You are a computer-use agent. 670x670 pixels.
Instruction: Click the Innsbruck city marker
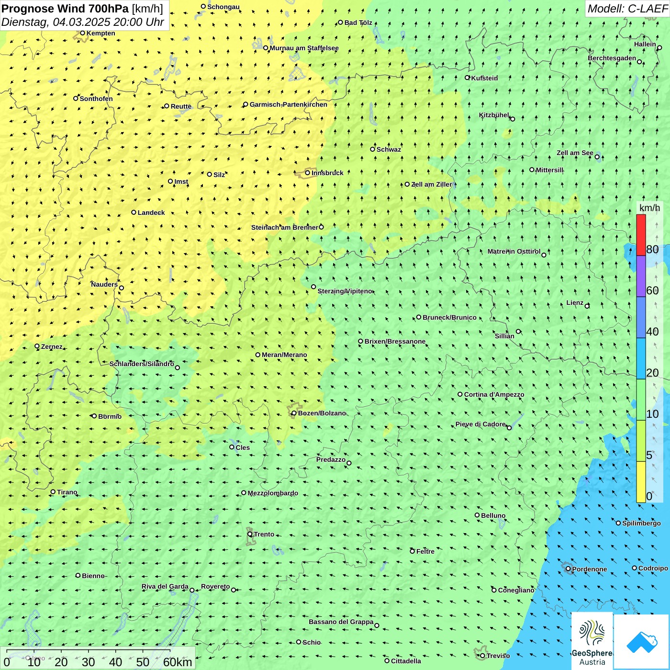308,173
